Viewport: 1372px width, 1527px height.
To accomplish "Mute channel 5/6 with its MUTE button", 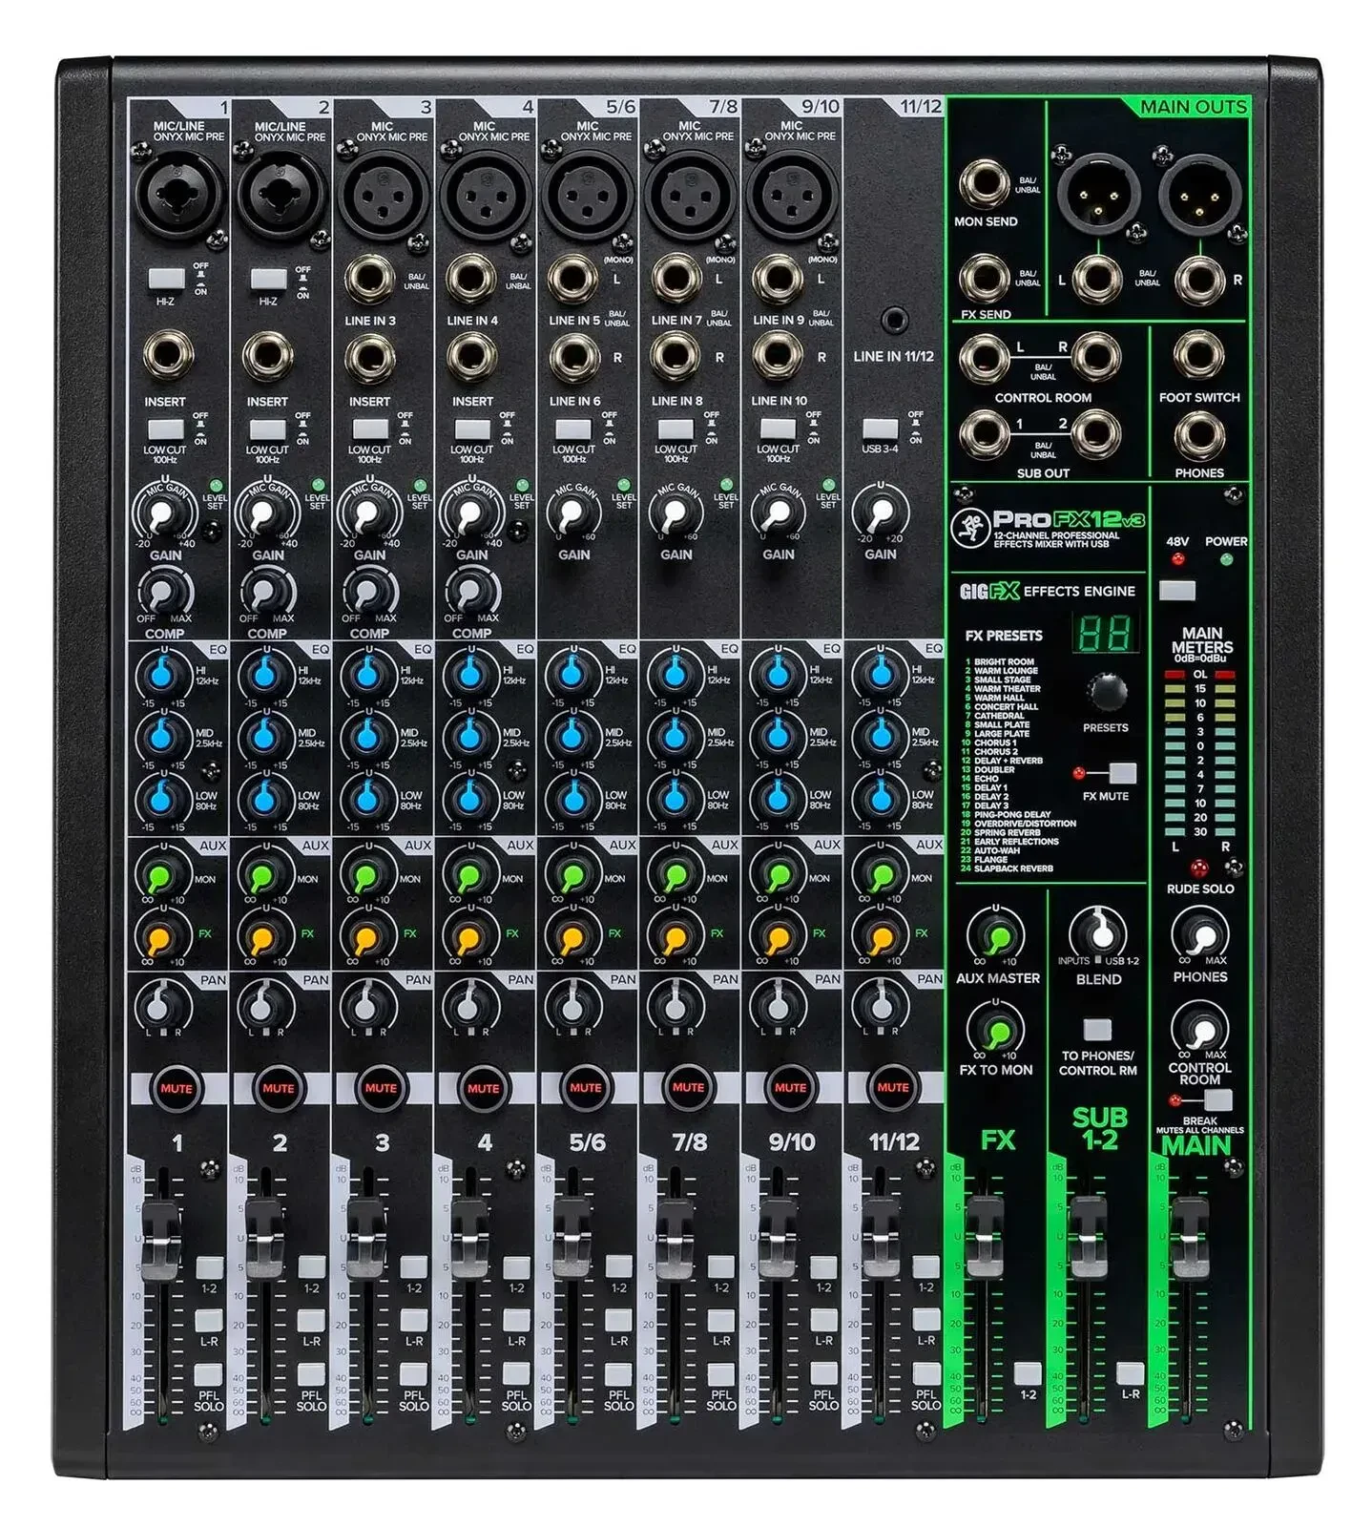I will tap(585, 1088).
